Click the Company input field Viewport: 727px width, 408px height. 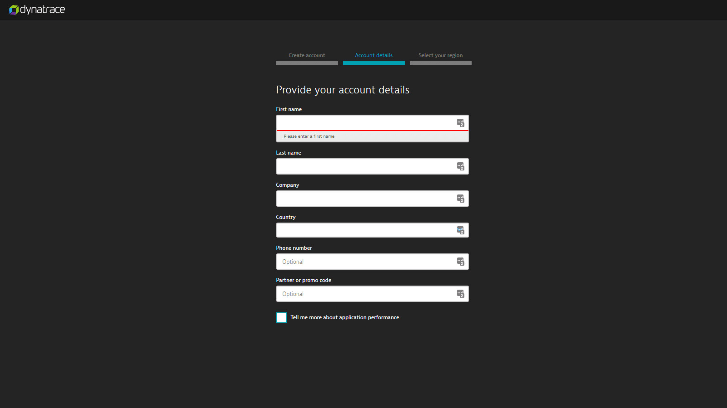363,199
